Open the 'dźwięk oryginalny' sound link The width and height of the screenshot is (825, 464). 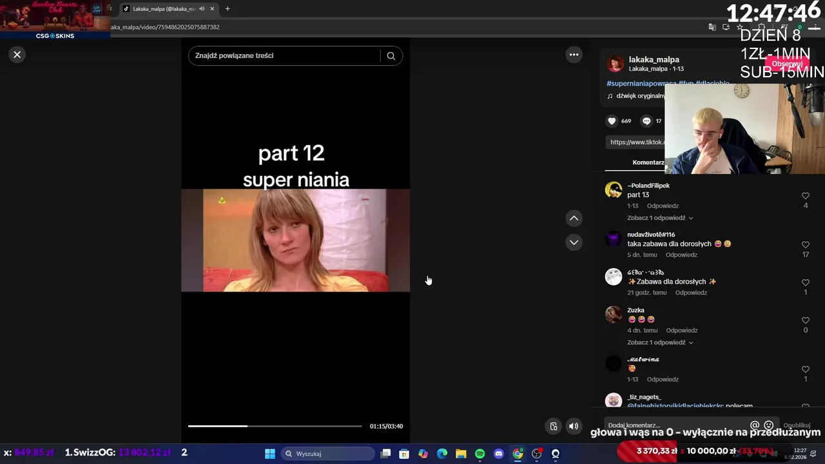click(x=639, y=96)
